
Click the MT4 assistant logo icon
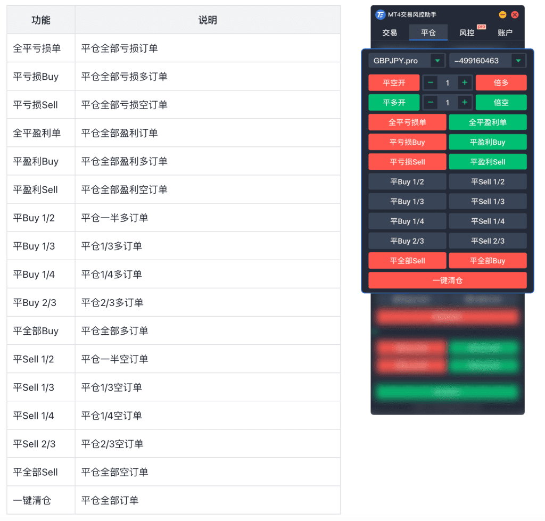pyautogui.click(x=380, y=15)
